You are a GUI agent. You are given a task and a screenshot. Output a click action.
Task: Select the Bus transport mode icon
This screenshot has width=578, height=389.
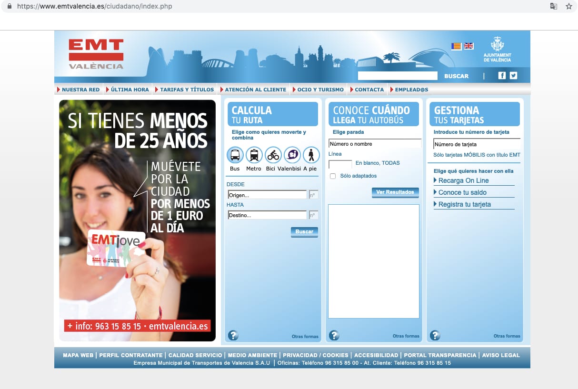pyautogui.click(x=235, y=155)
